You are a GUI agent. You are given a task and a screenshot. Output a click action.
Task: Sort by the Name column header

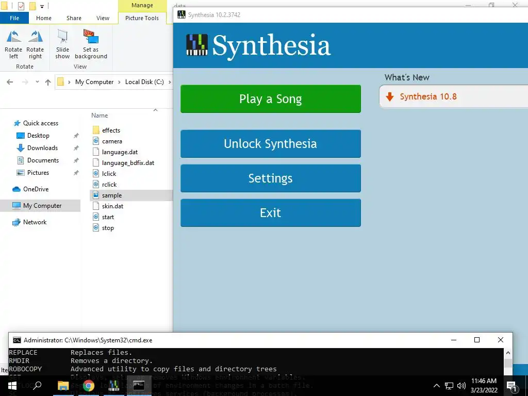click(100, 115)
